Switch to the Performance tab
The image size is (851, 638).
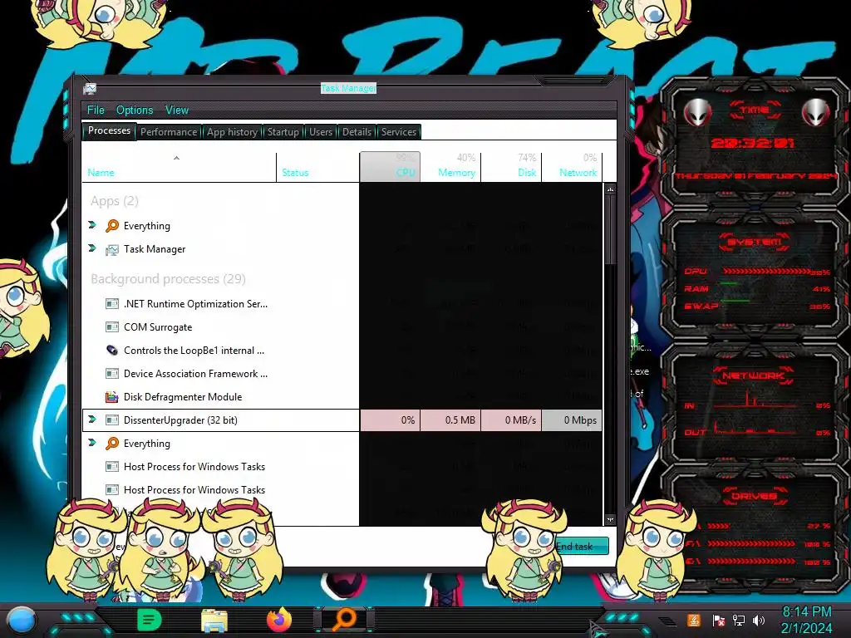coord(169,132)
